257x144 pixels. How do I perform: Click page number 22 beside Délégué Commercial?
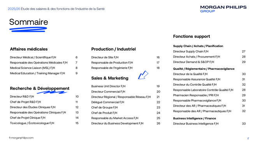click(x=158, y=102)
